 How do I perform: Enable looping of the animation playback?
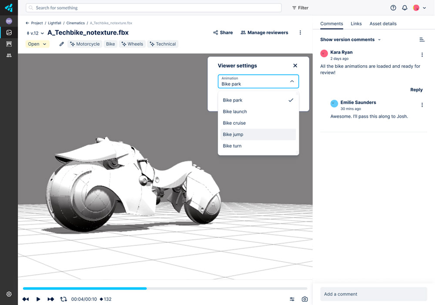click(64, 299)
